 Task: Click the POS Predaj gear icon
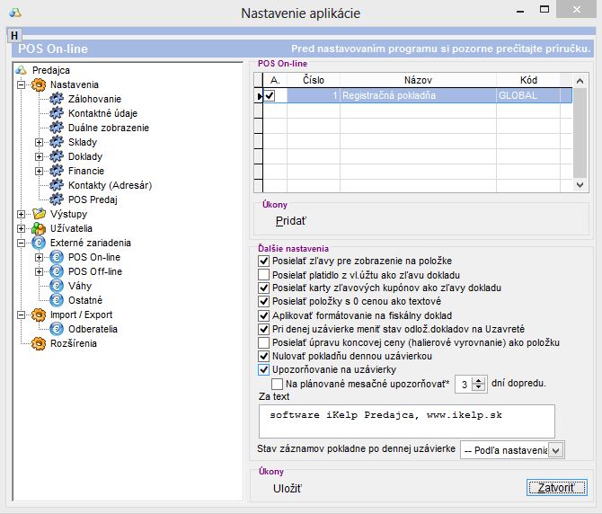[57, 199]
